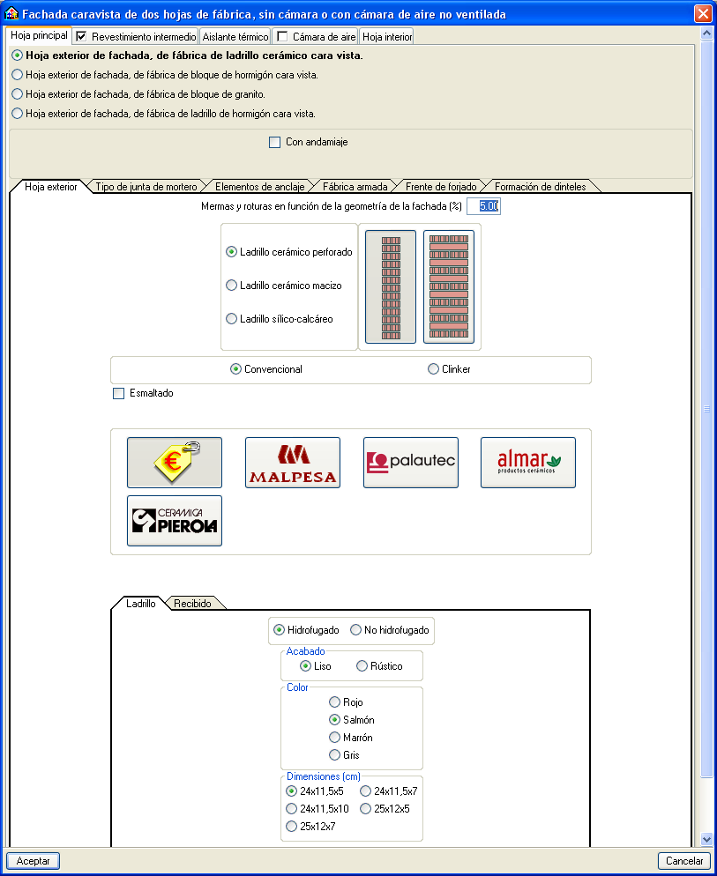This screenshot has height=876, width=717.
Task: Select the No hidrofugado option
Action: pos(389,630)
